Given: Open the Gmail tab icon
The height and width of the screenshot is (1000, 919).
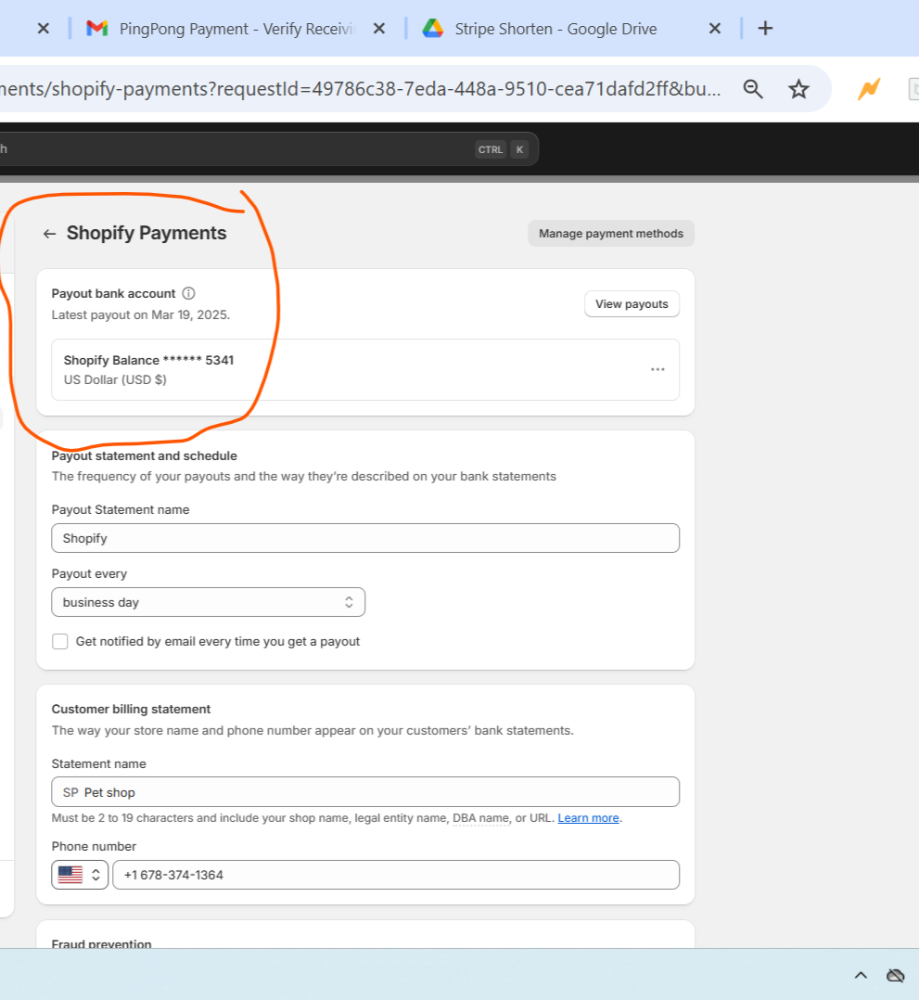Looking at the screenshot, I should click(97, 28).
